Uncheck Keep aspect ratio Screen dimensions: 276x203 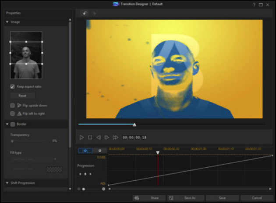coord(13,86)
